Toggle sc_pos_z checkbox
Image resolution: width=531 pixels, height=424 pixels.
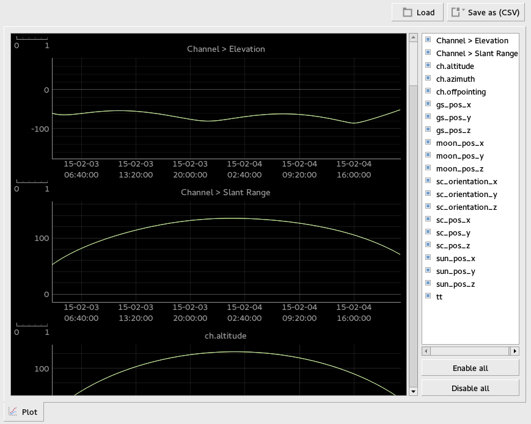coord(428,245)
